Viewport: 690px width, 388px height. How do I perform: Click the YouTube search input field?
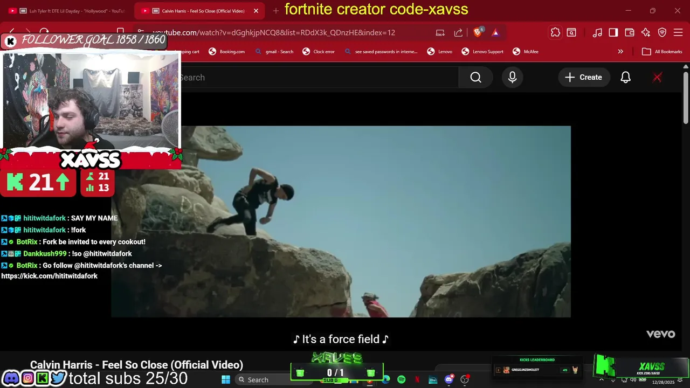pyautogui.click(x=319, y=78)
